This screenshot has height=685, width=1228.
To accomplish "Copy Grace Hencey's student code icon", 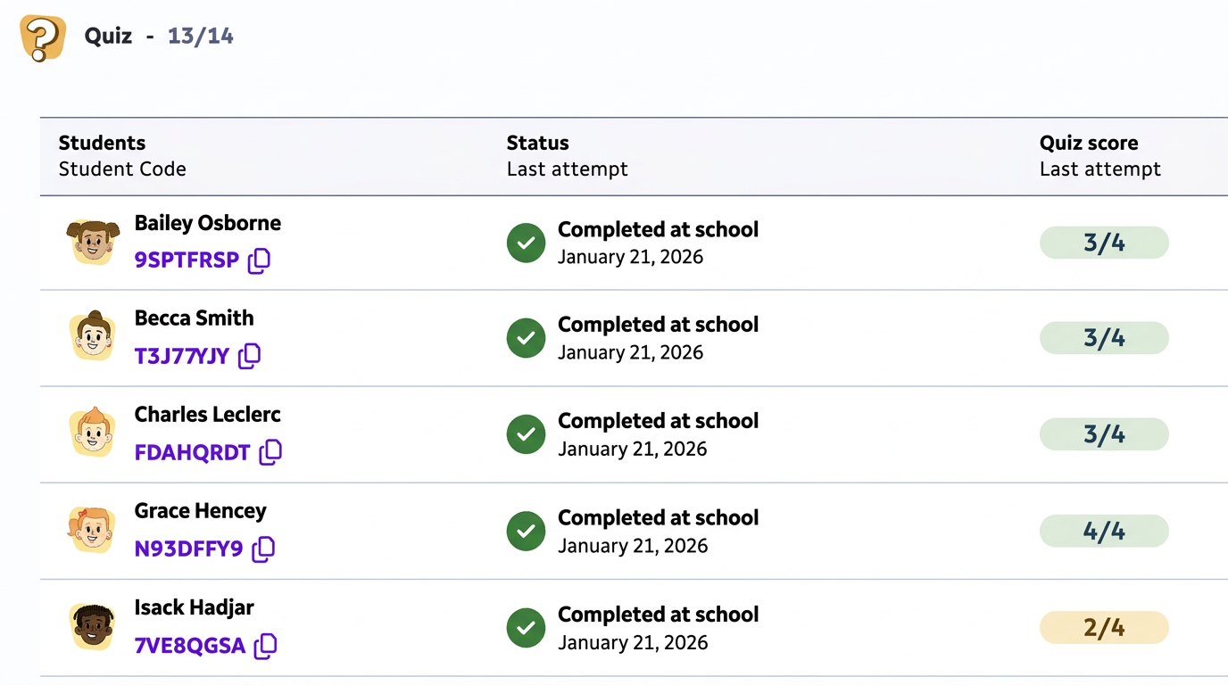I will (263, 549).
